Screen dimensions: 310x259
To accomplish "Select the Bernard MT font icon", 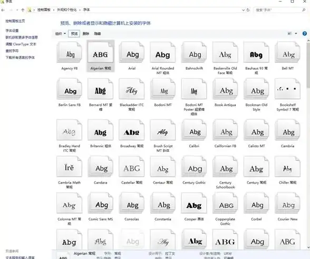I will 100,89.
